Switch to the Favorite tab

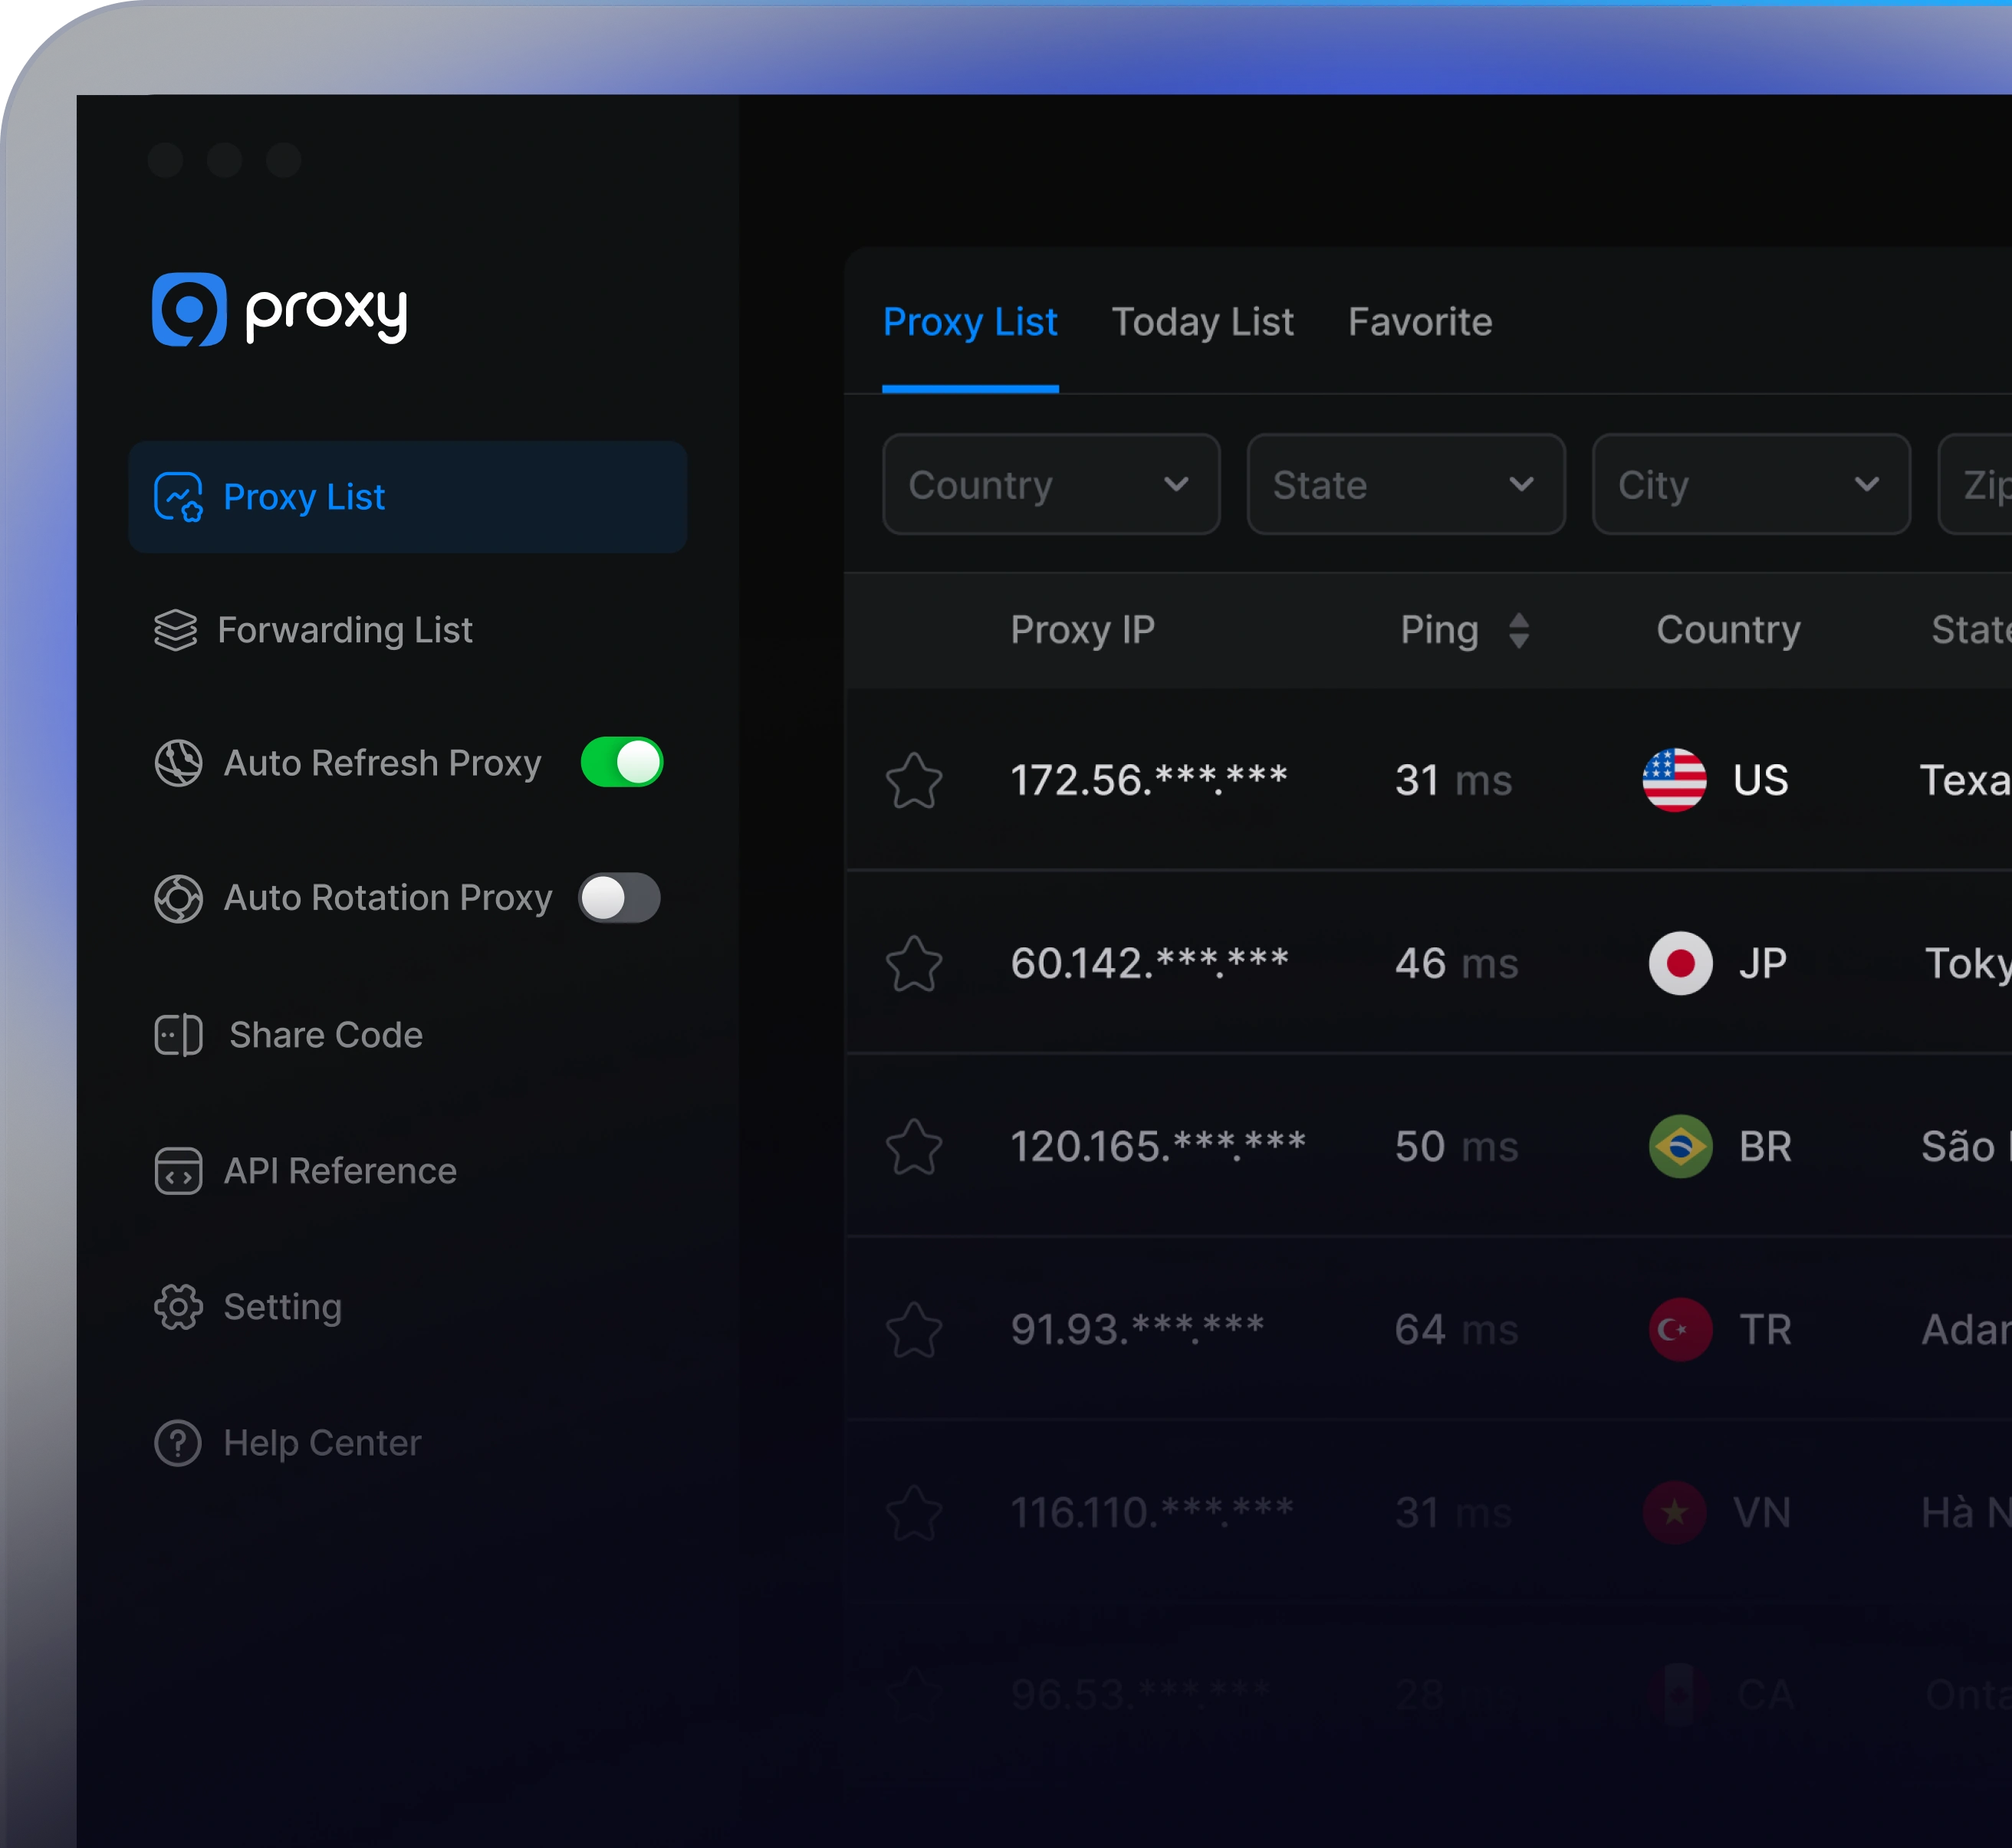(x=1419, y=322)
